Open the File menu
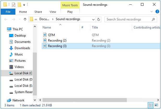Viewport: 161px width, 109px height. point(8,12)
